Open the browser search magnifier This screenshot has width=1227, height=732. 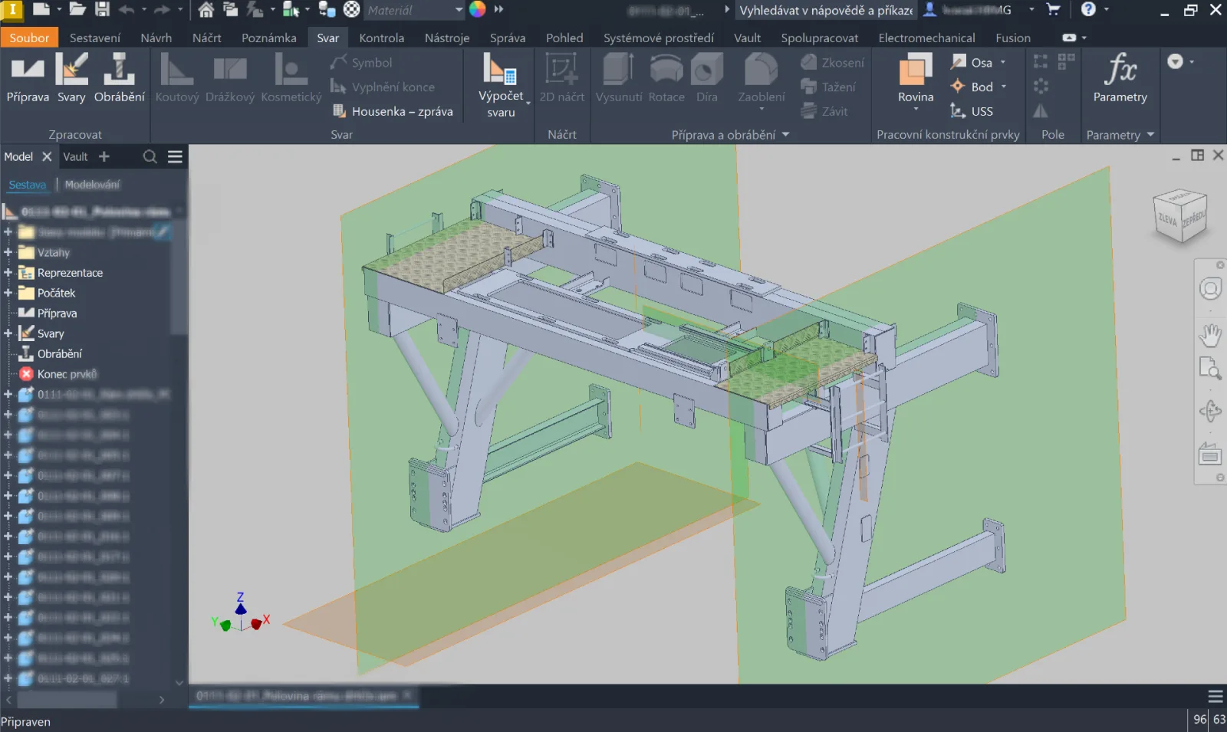pyautogui.click(x=150, y=156)
